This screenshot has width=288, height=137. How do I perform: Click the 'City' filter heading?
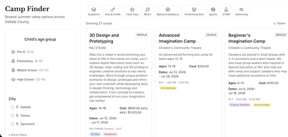pos(12,99)
